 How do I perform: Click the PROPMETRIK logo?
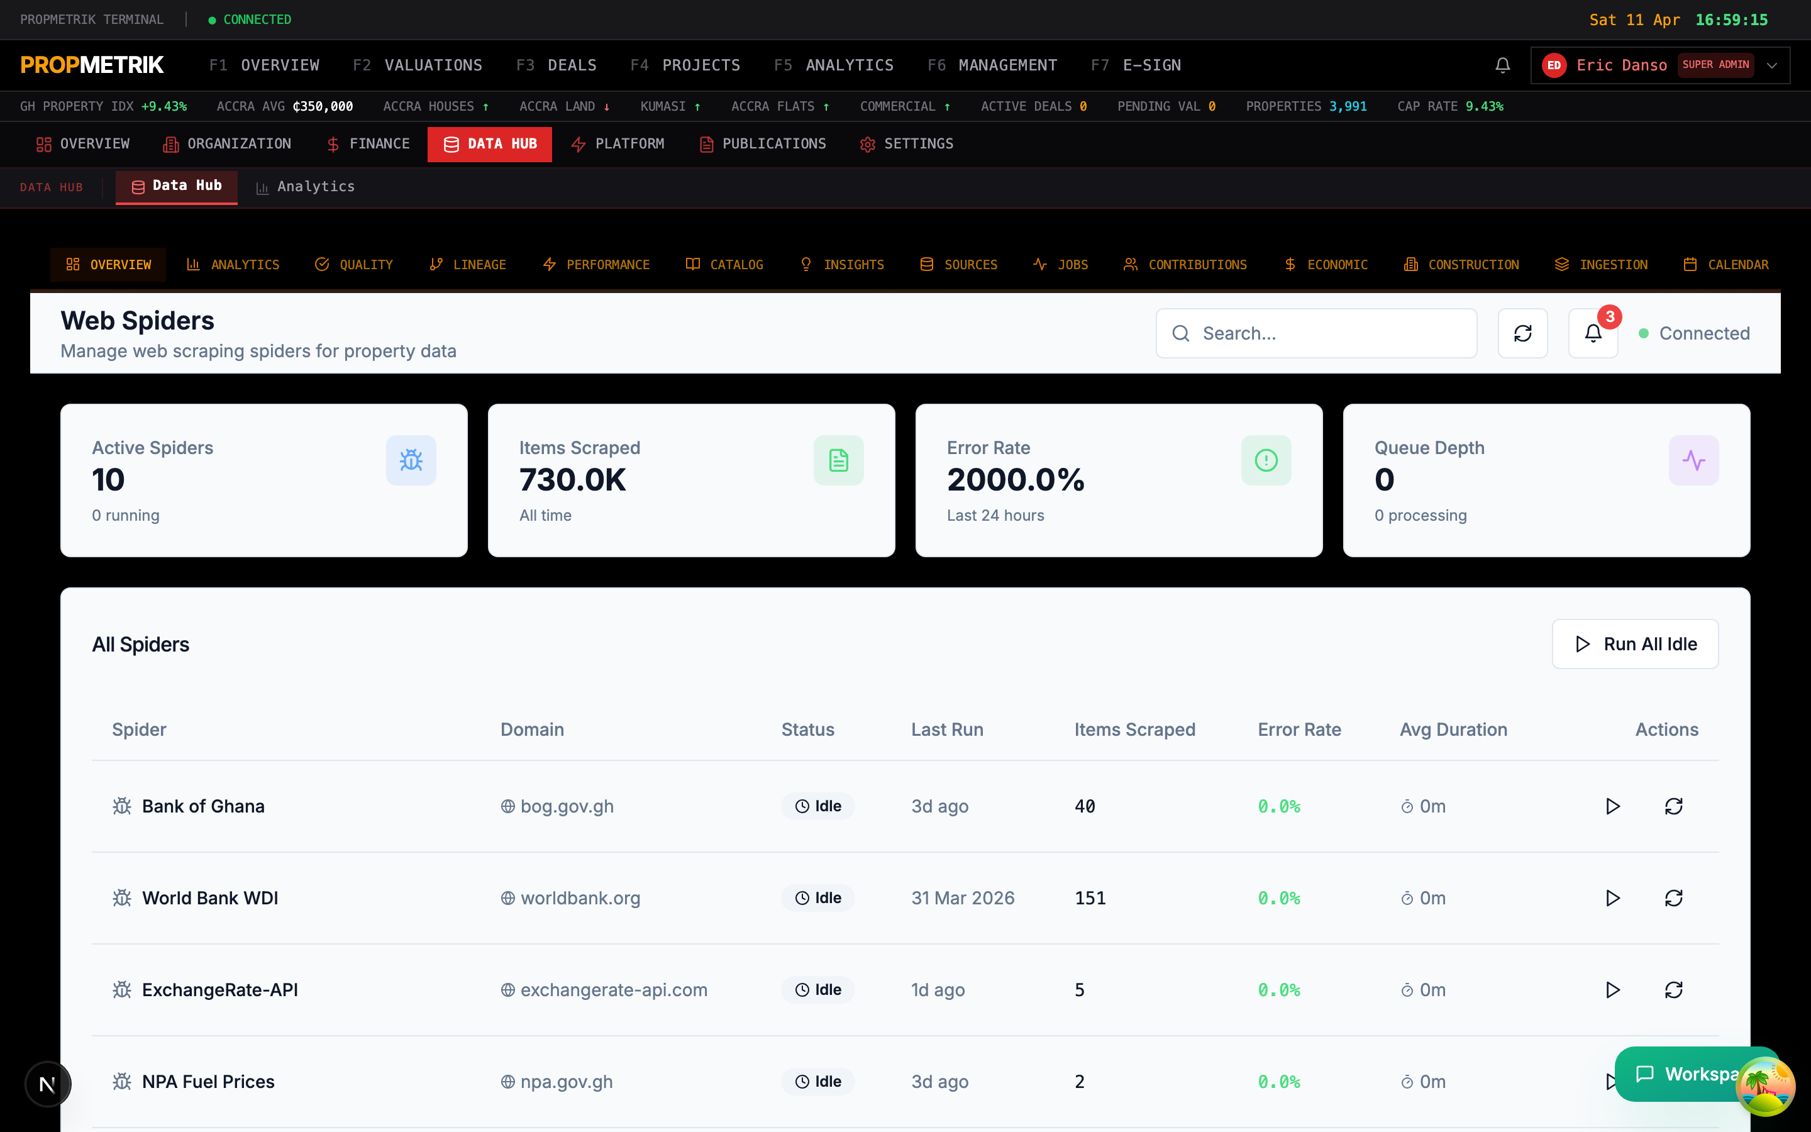click(92, 65)
